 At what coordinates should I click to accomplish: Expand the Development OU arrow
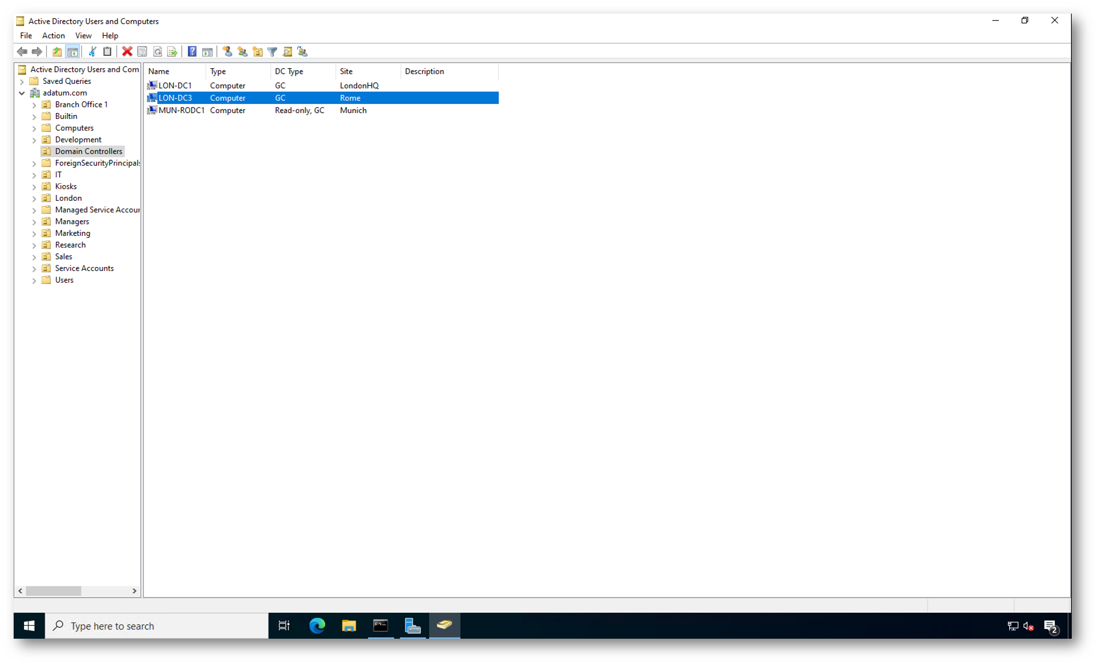point(34,140)
